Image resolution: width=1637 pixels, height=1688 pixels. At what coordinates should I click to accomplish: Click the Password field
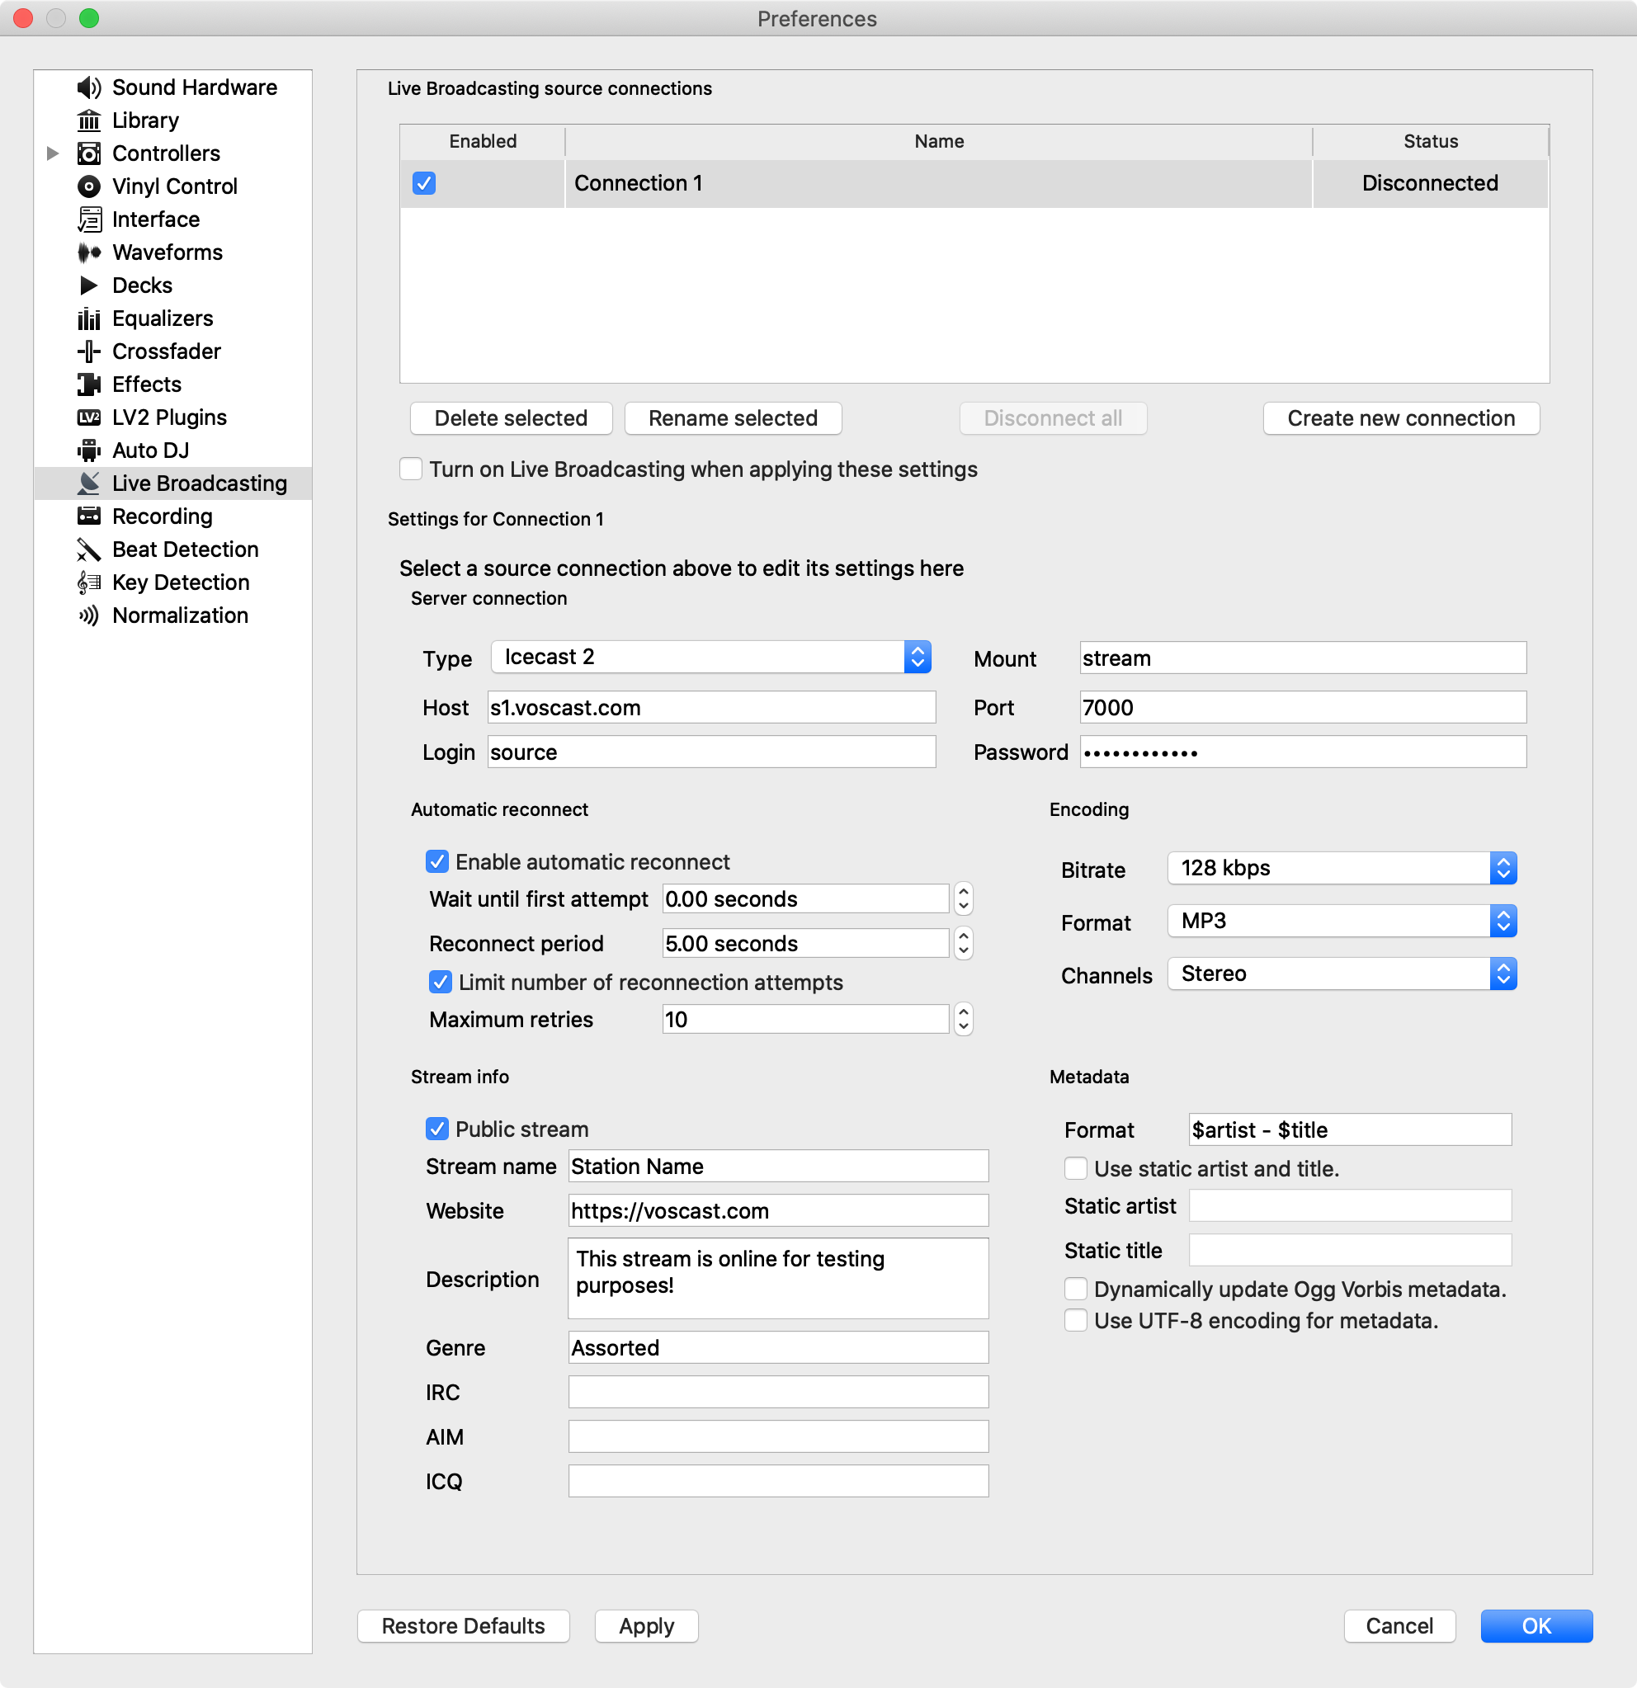pos(1303,752)
